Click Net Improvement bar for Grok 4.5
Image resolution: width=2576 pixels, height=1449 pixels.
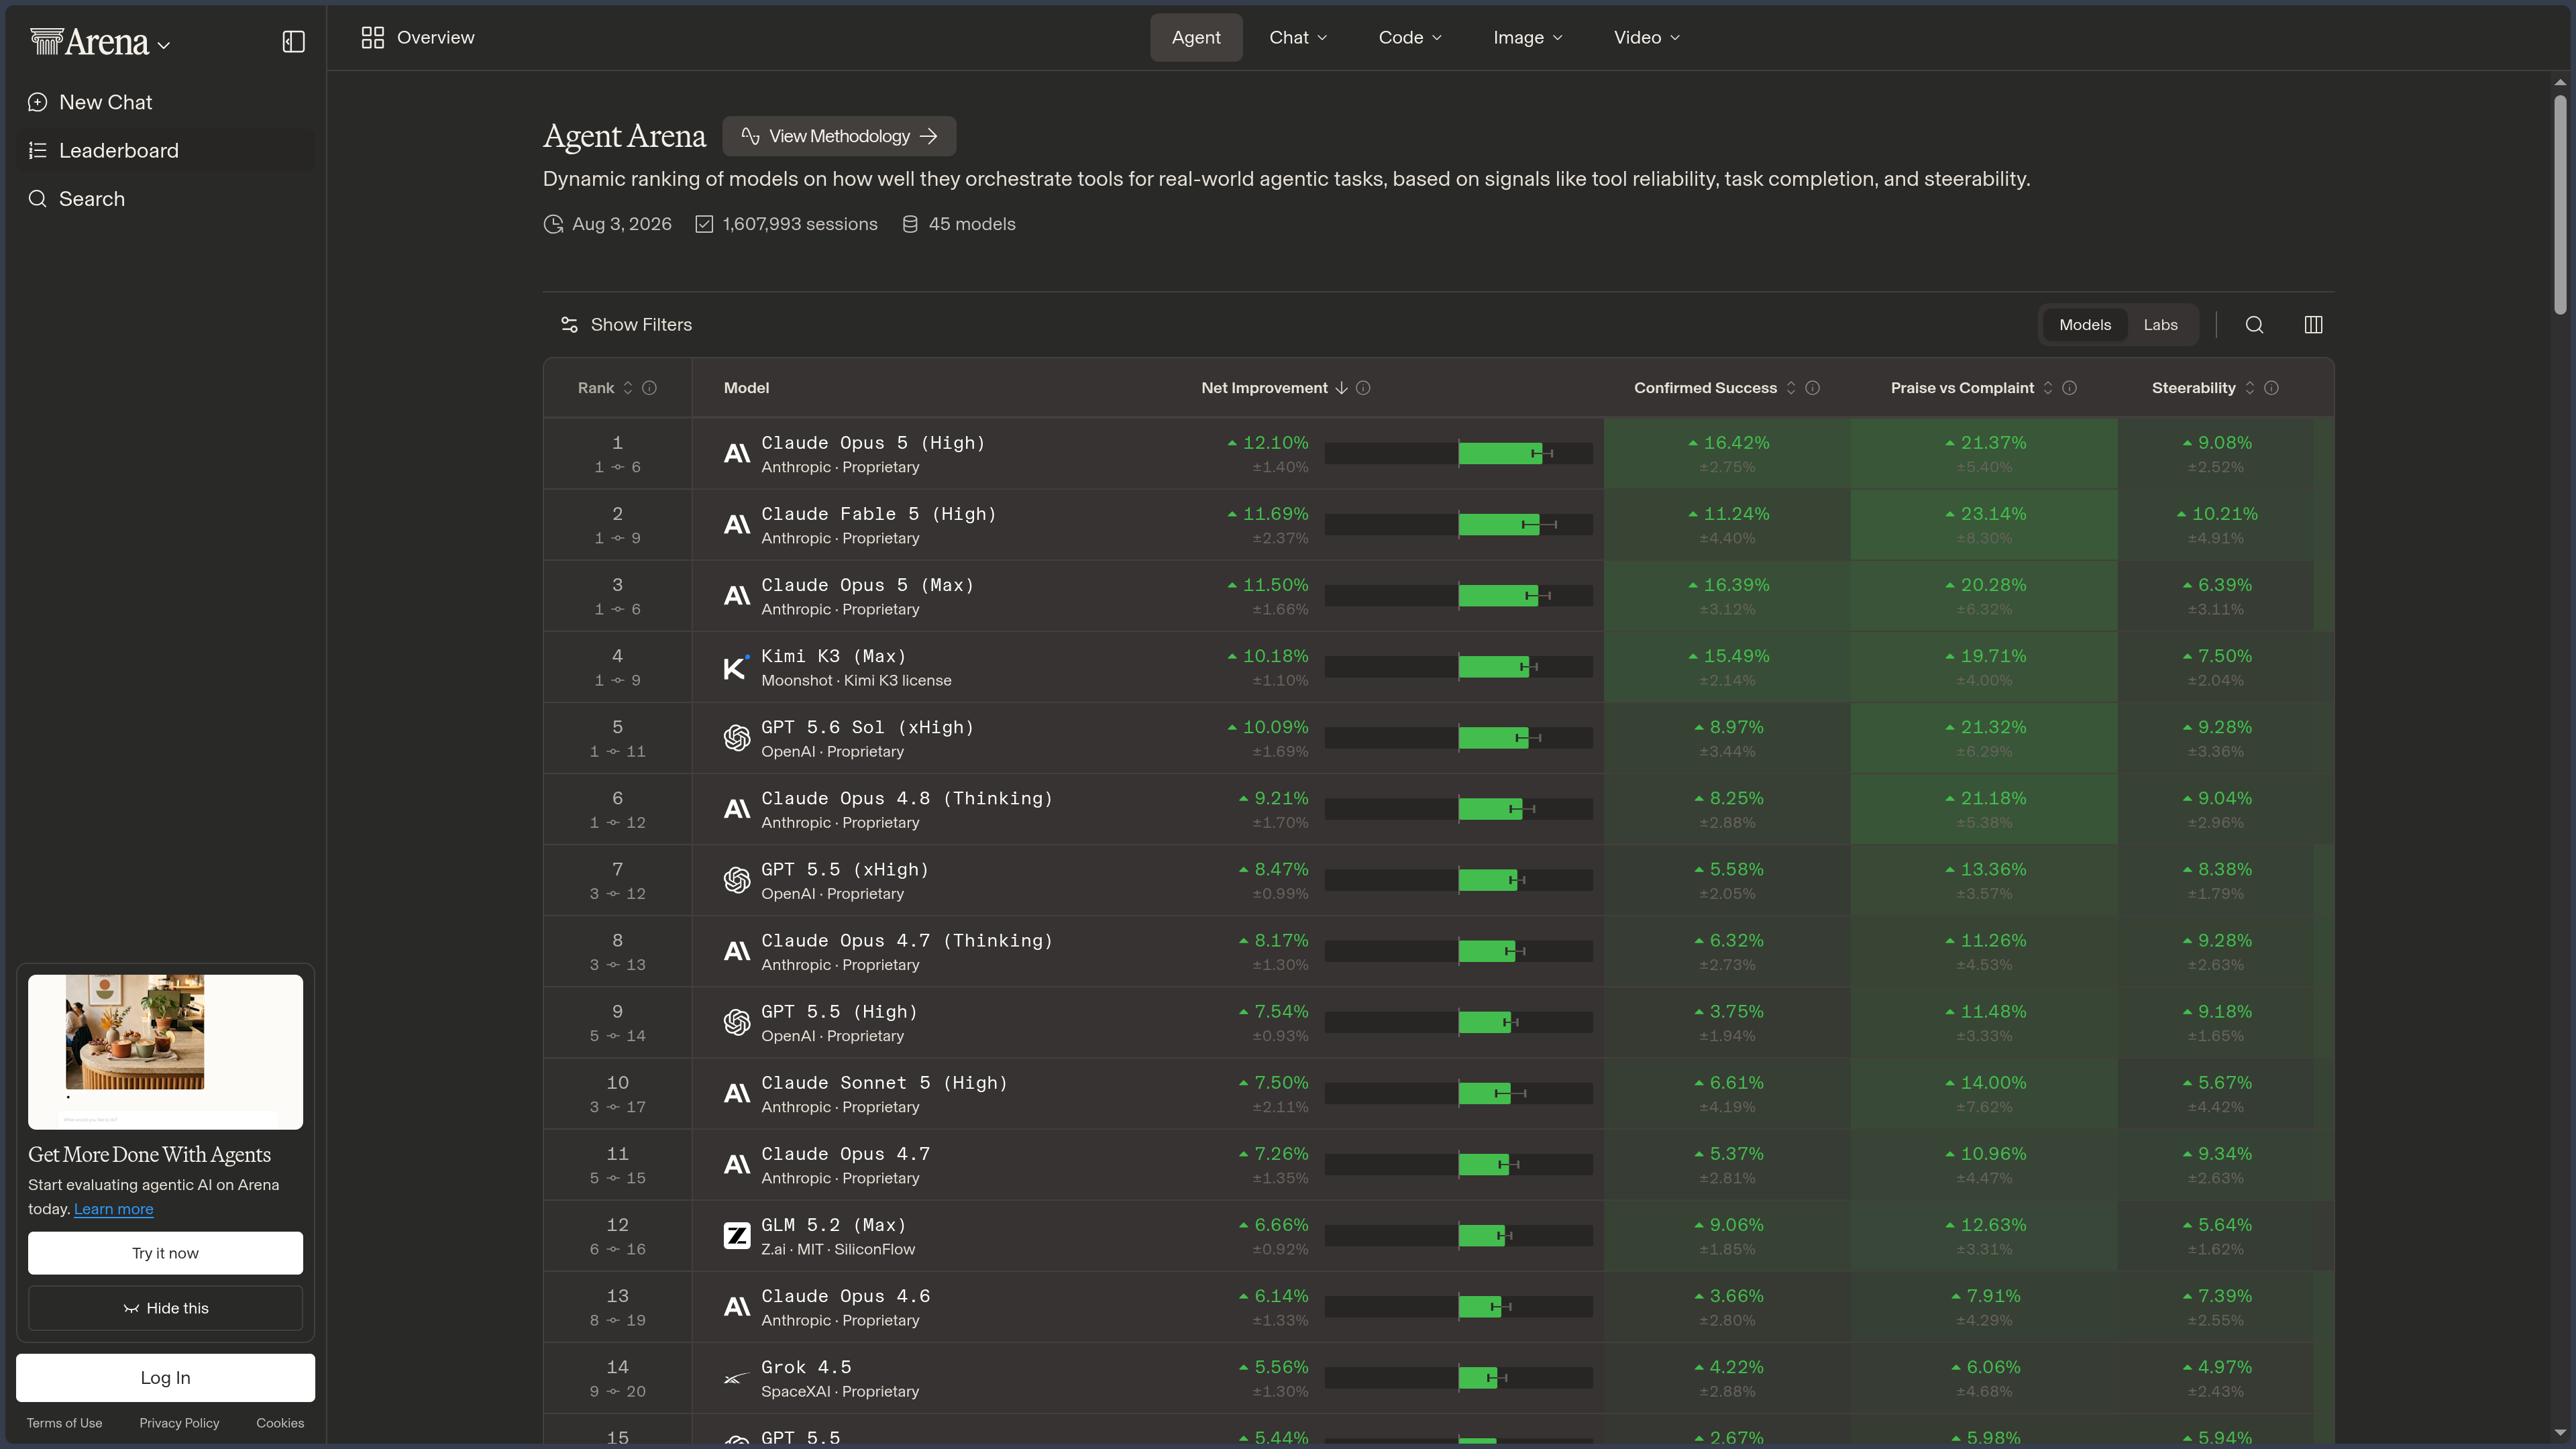point(1459,1378)
